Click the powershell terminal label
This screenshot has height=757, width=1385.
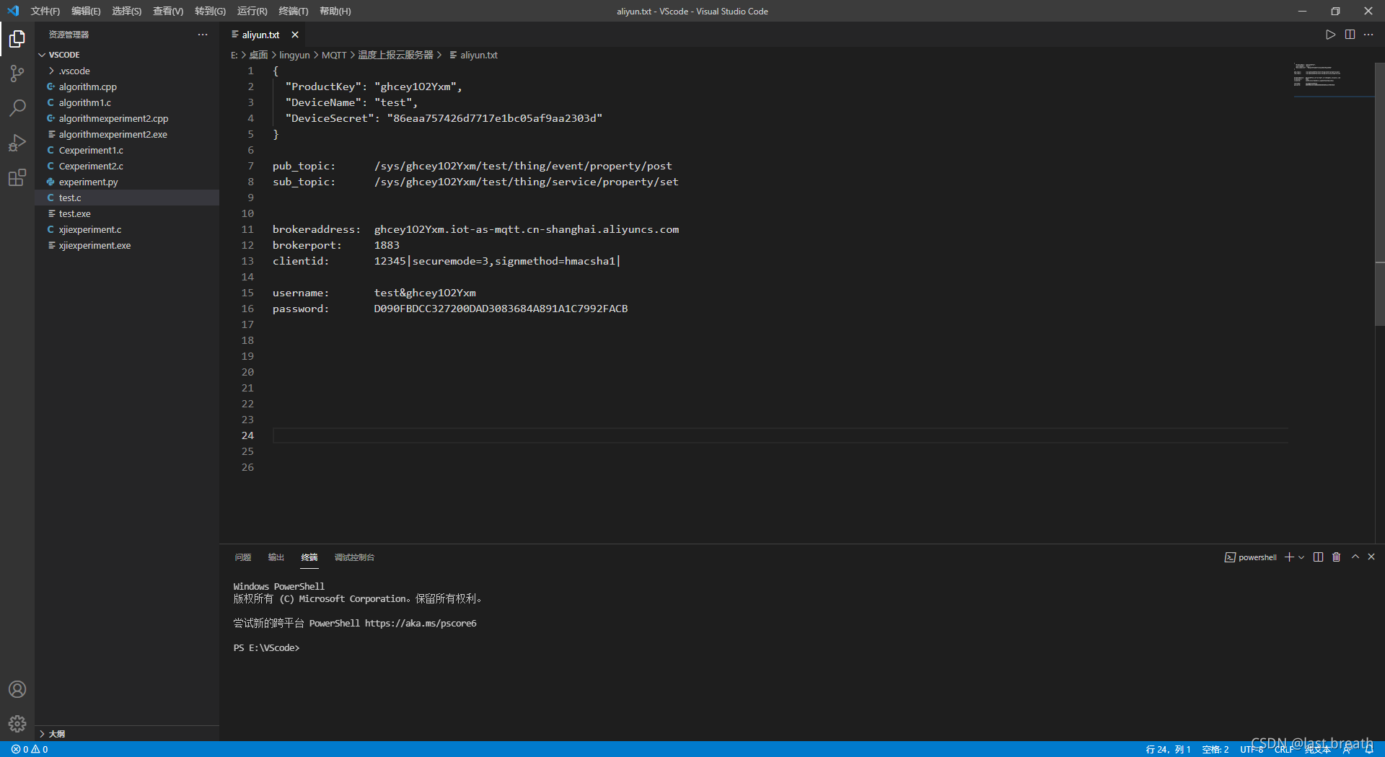click(x=1251, y=557)
